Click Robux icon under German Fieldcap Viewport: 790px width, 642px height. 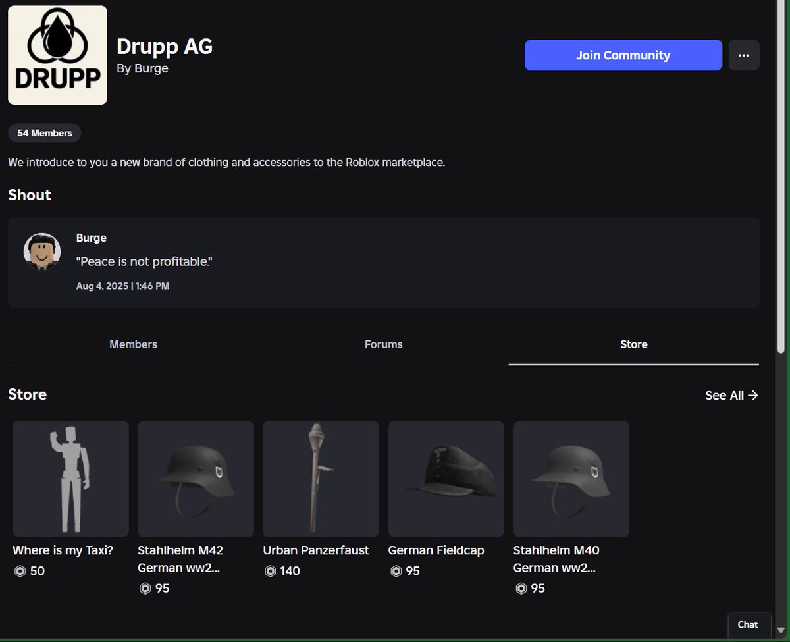point(396,571)
